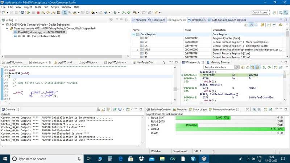Expand the FRAM_TEXT memory region
The height and width of the screenshot is (163, 290).
coord(148,118)
